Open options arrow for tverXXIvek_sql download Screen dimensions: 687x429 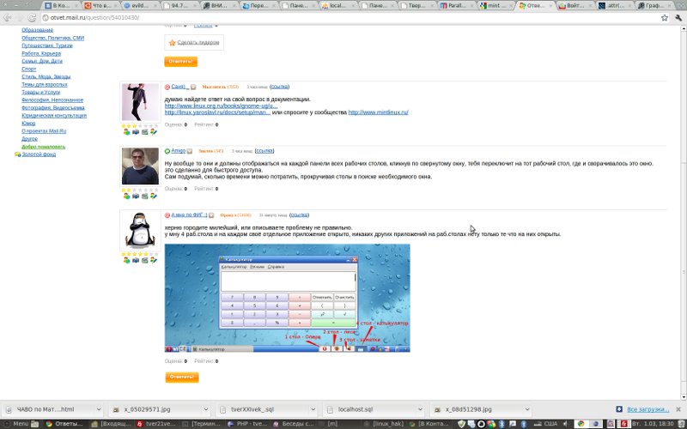pos(313,409)
